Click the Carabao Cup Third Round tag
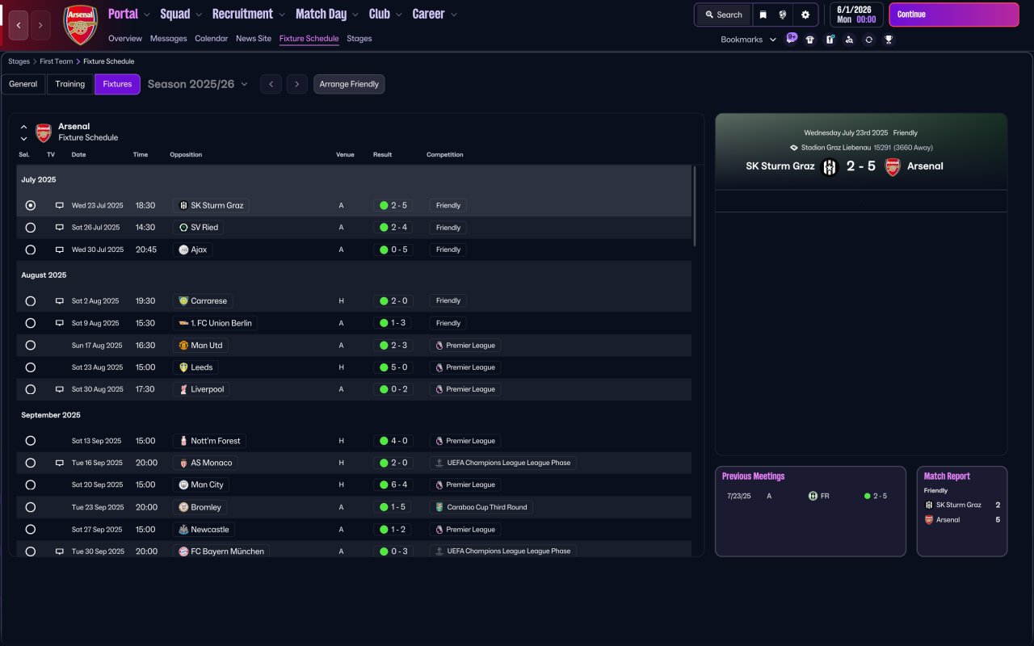Screen dimensions: 1034x646 click(481, 507)
